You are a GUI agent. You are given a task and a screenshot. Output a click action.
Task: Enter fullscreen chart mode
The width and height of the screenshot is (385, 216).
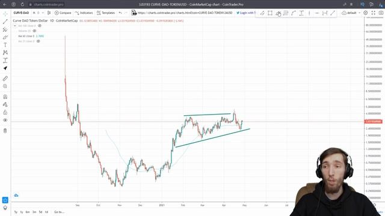(373, 13)
